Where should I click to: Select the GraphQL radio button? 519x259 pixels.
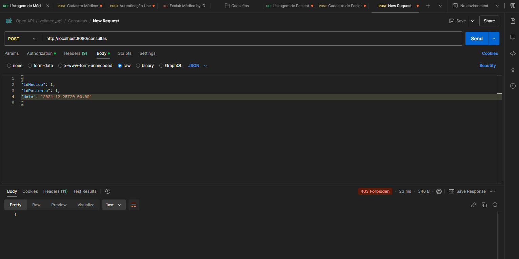pos(161,66)
